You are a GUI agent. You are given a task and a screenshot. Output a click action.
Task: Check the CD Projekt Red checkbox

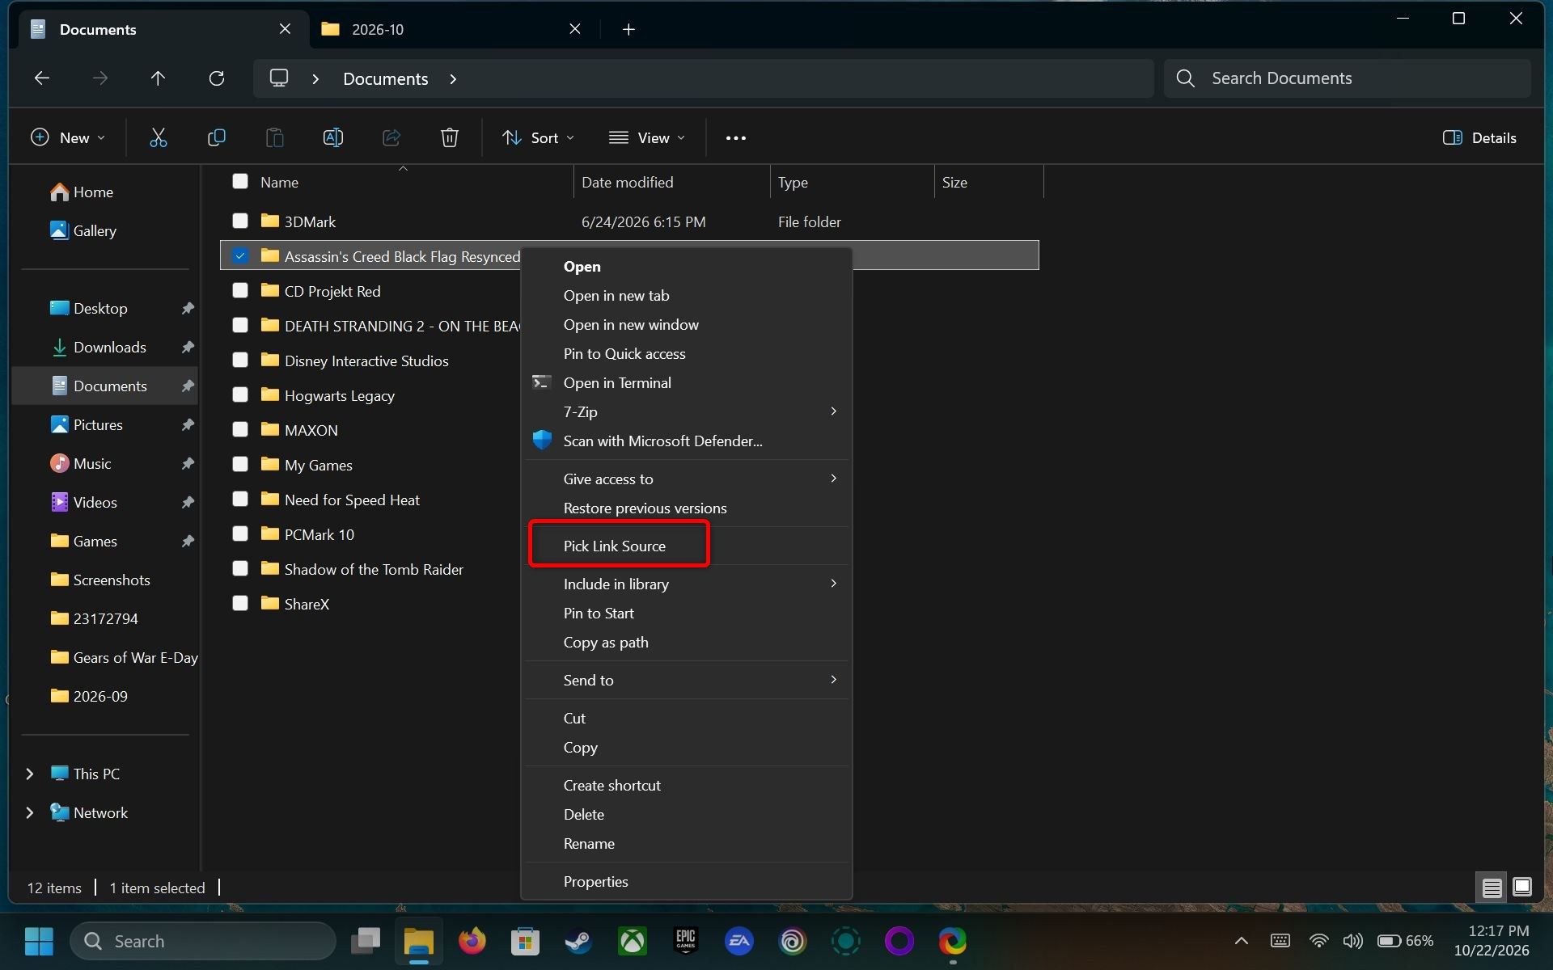pos(240,290)
